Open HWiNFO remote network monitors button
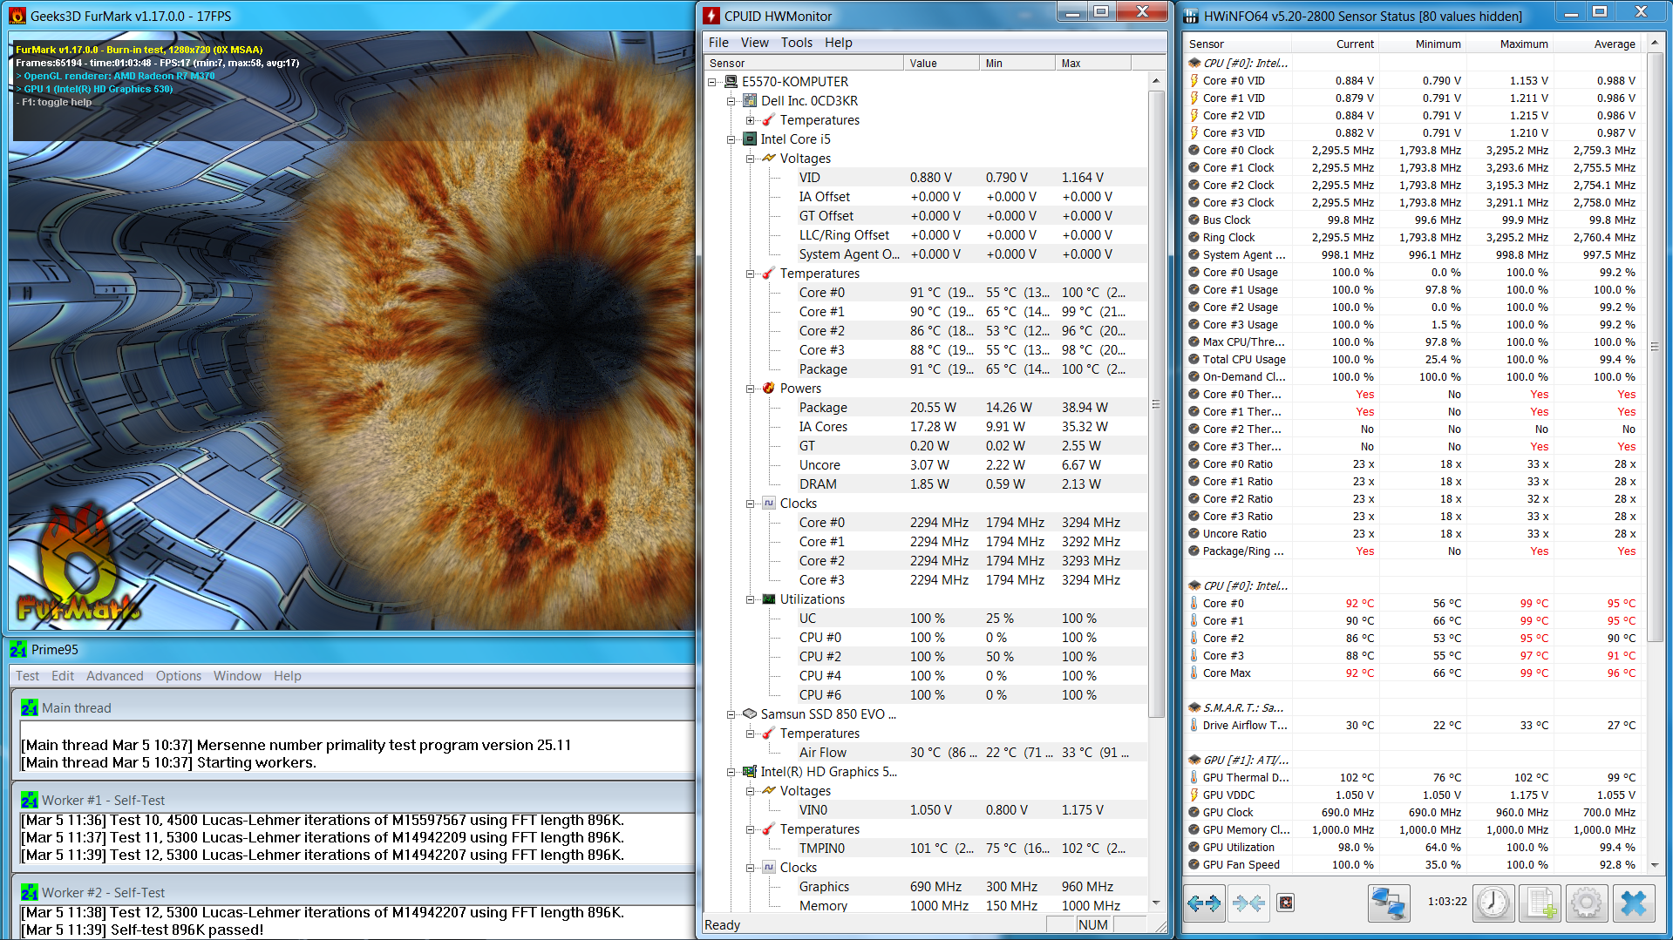This screenshot has width=1673, height=940. tap(1388, 903)
